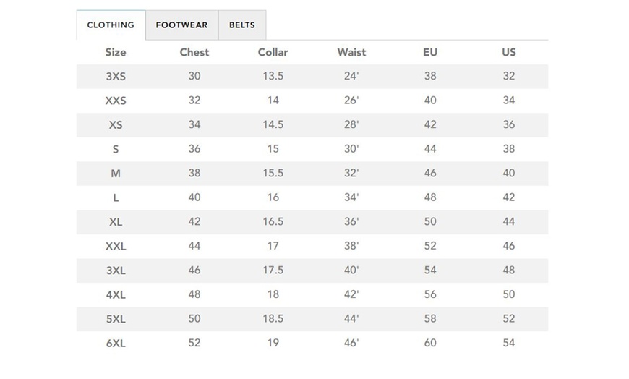Image resolution: width=629 pixels, height=379 pixels.
Task: Click the Size column header
Action: [116, 52]
